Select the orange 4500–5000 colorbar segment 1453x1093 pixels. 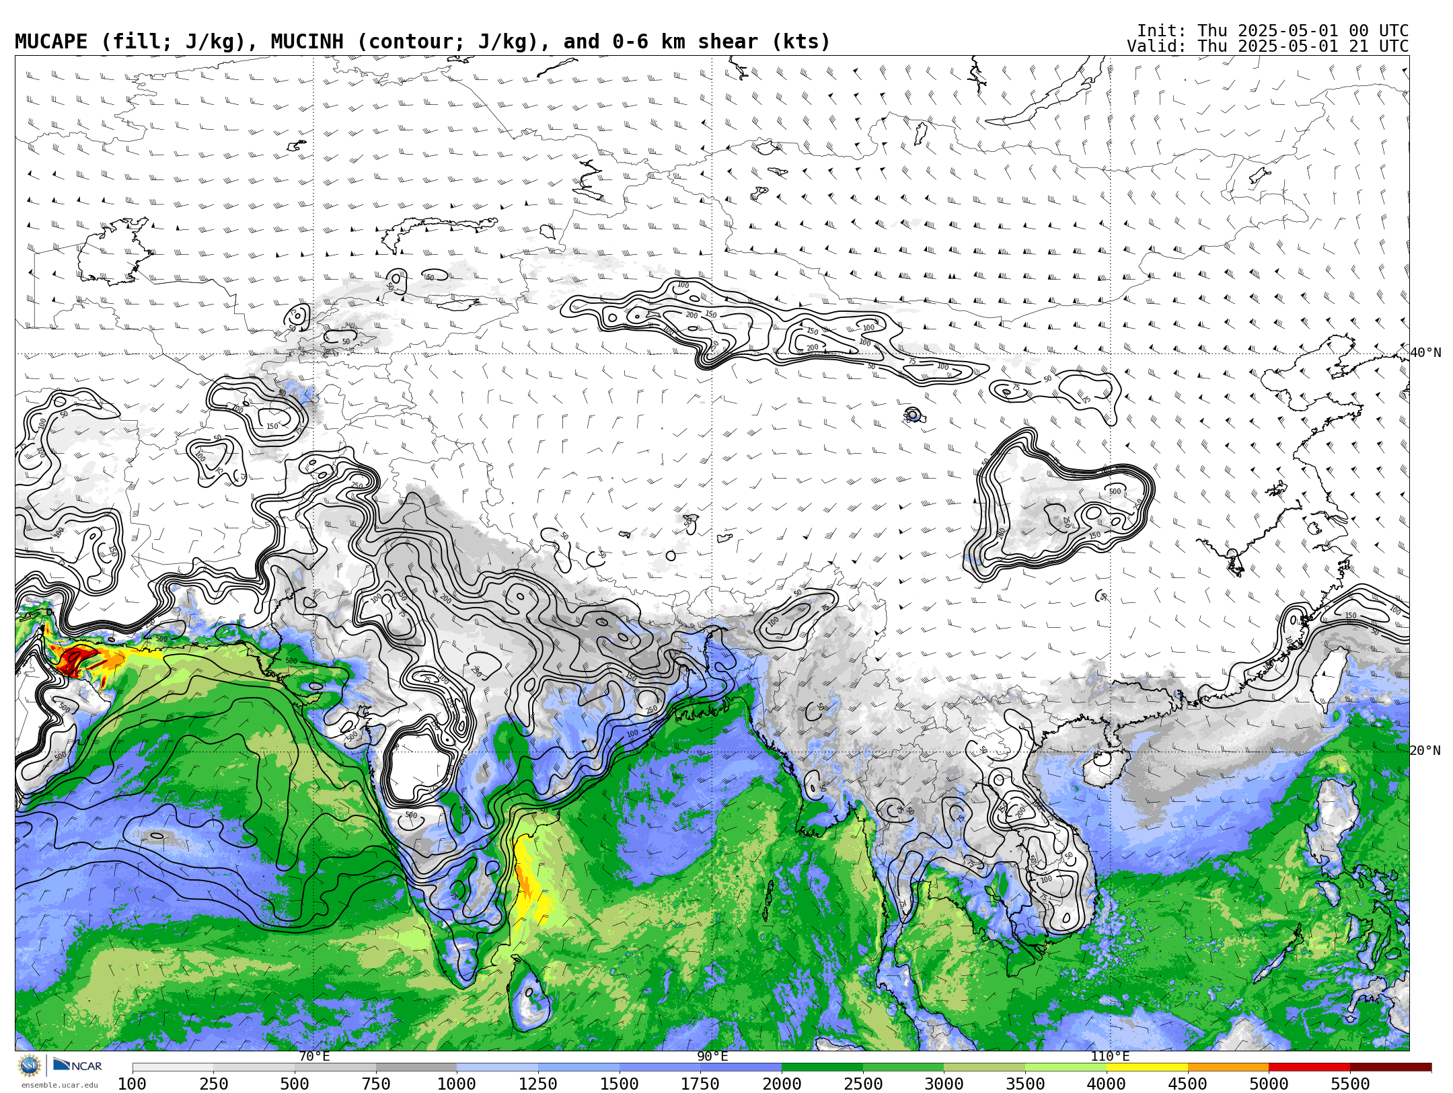click(1228, 1067)
